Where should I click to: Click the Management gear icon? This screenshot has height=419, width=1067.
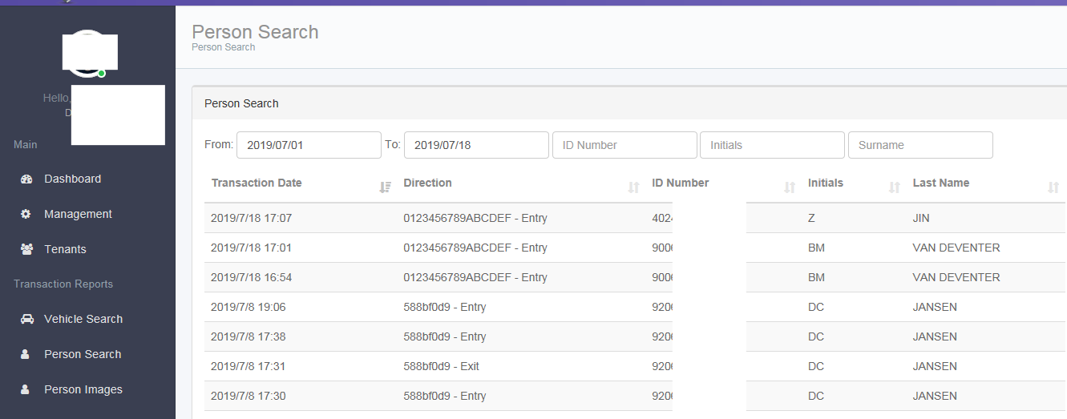coord(26,215)
